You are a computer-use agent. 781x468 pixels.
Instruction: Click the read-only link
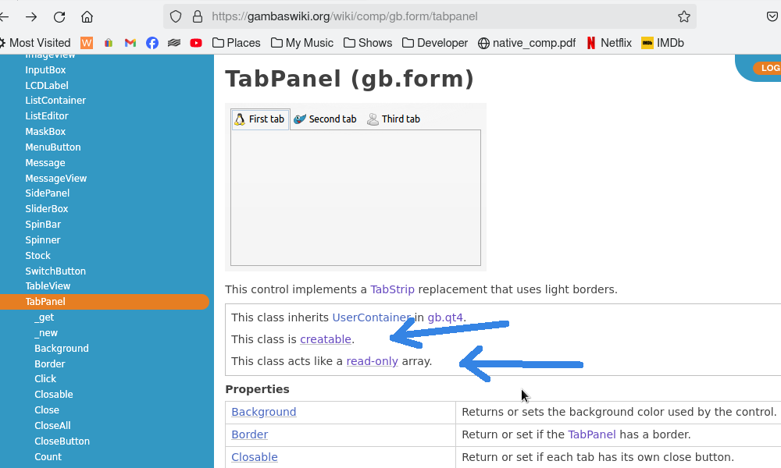[x=372, y=361]
